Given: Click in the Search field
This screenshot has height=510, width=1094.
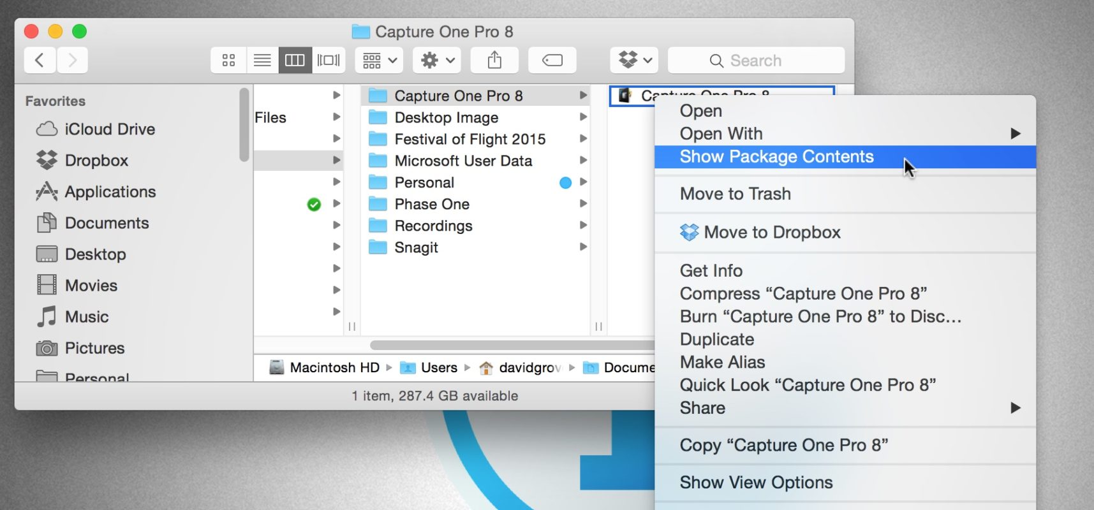Looking at the screenshot, I should click(756, 61).
